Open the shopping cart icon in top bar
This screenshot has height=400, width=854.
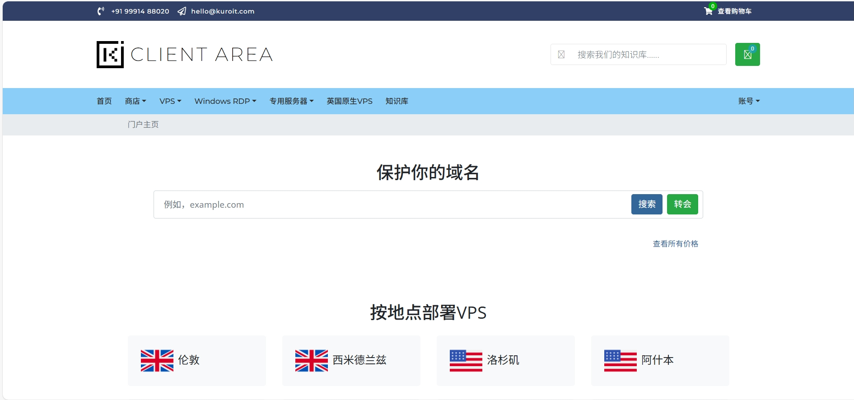[x=708, y=11]
